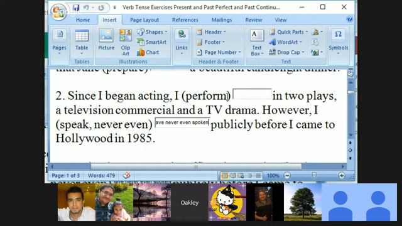Insert a Picture from file
This screenshot has height=226, width=402.
[x=106, y=40]
